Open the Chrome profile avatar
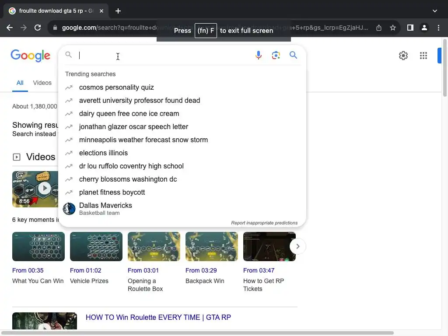This screenshot has width=448, height=336. tap(424, 28)
